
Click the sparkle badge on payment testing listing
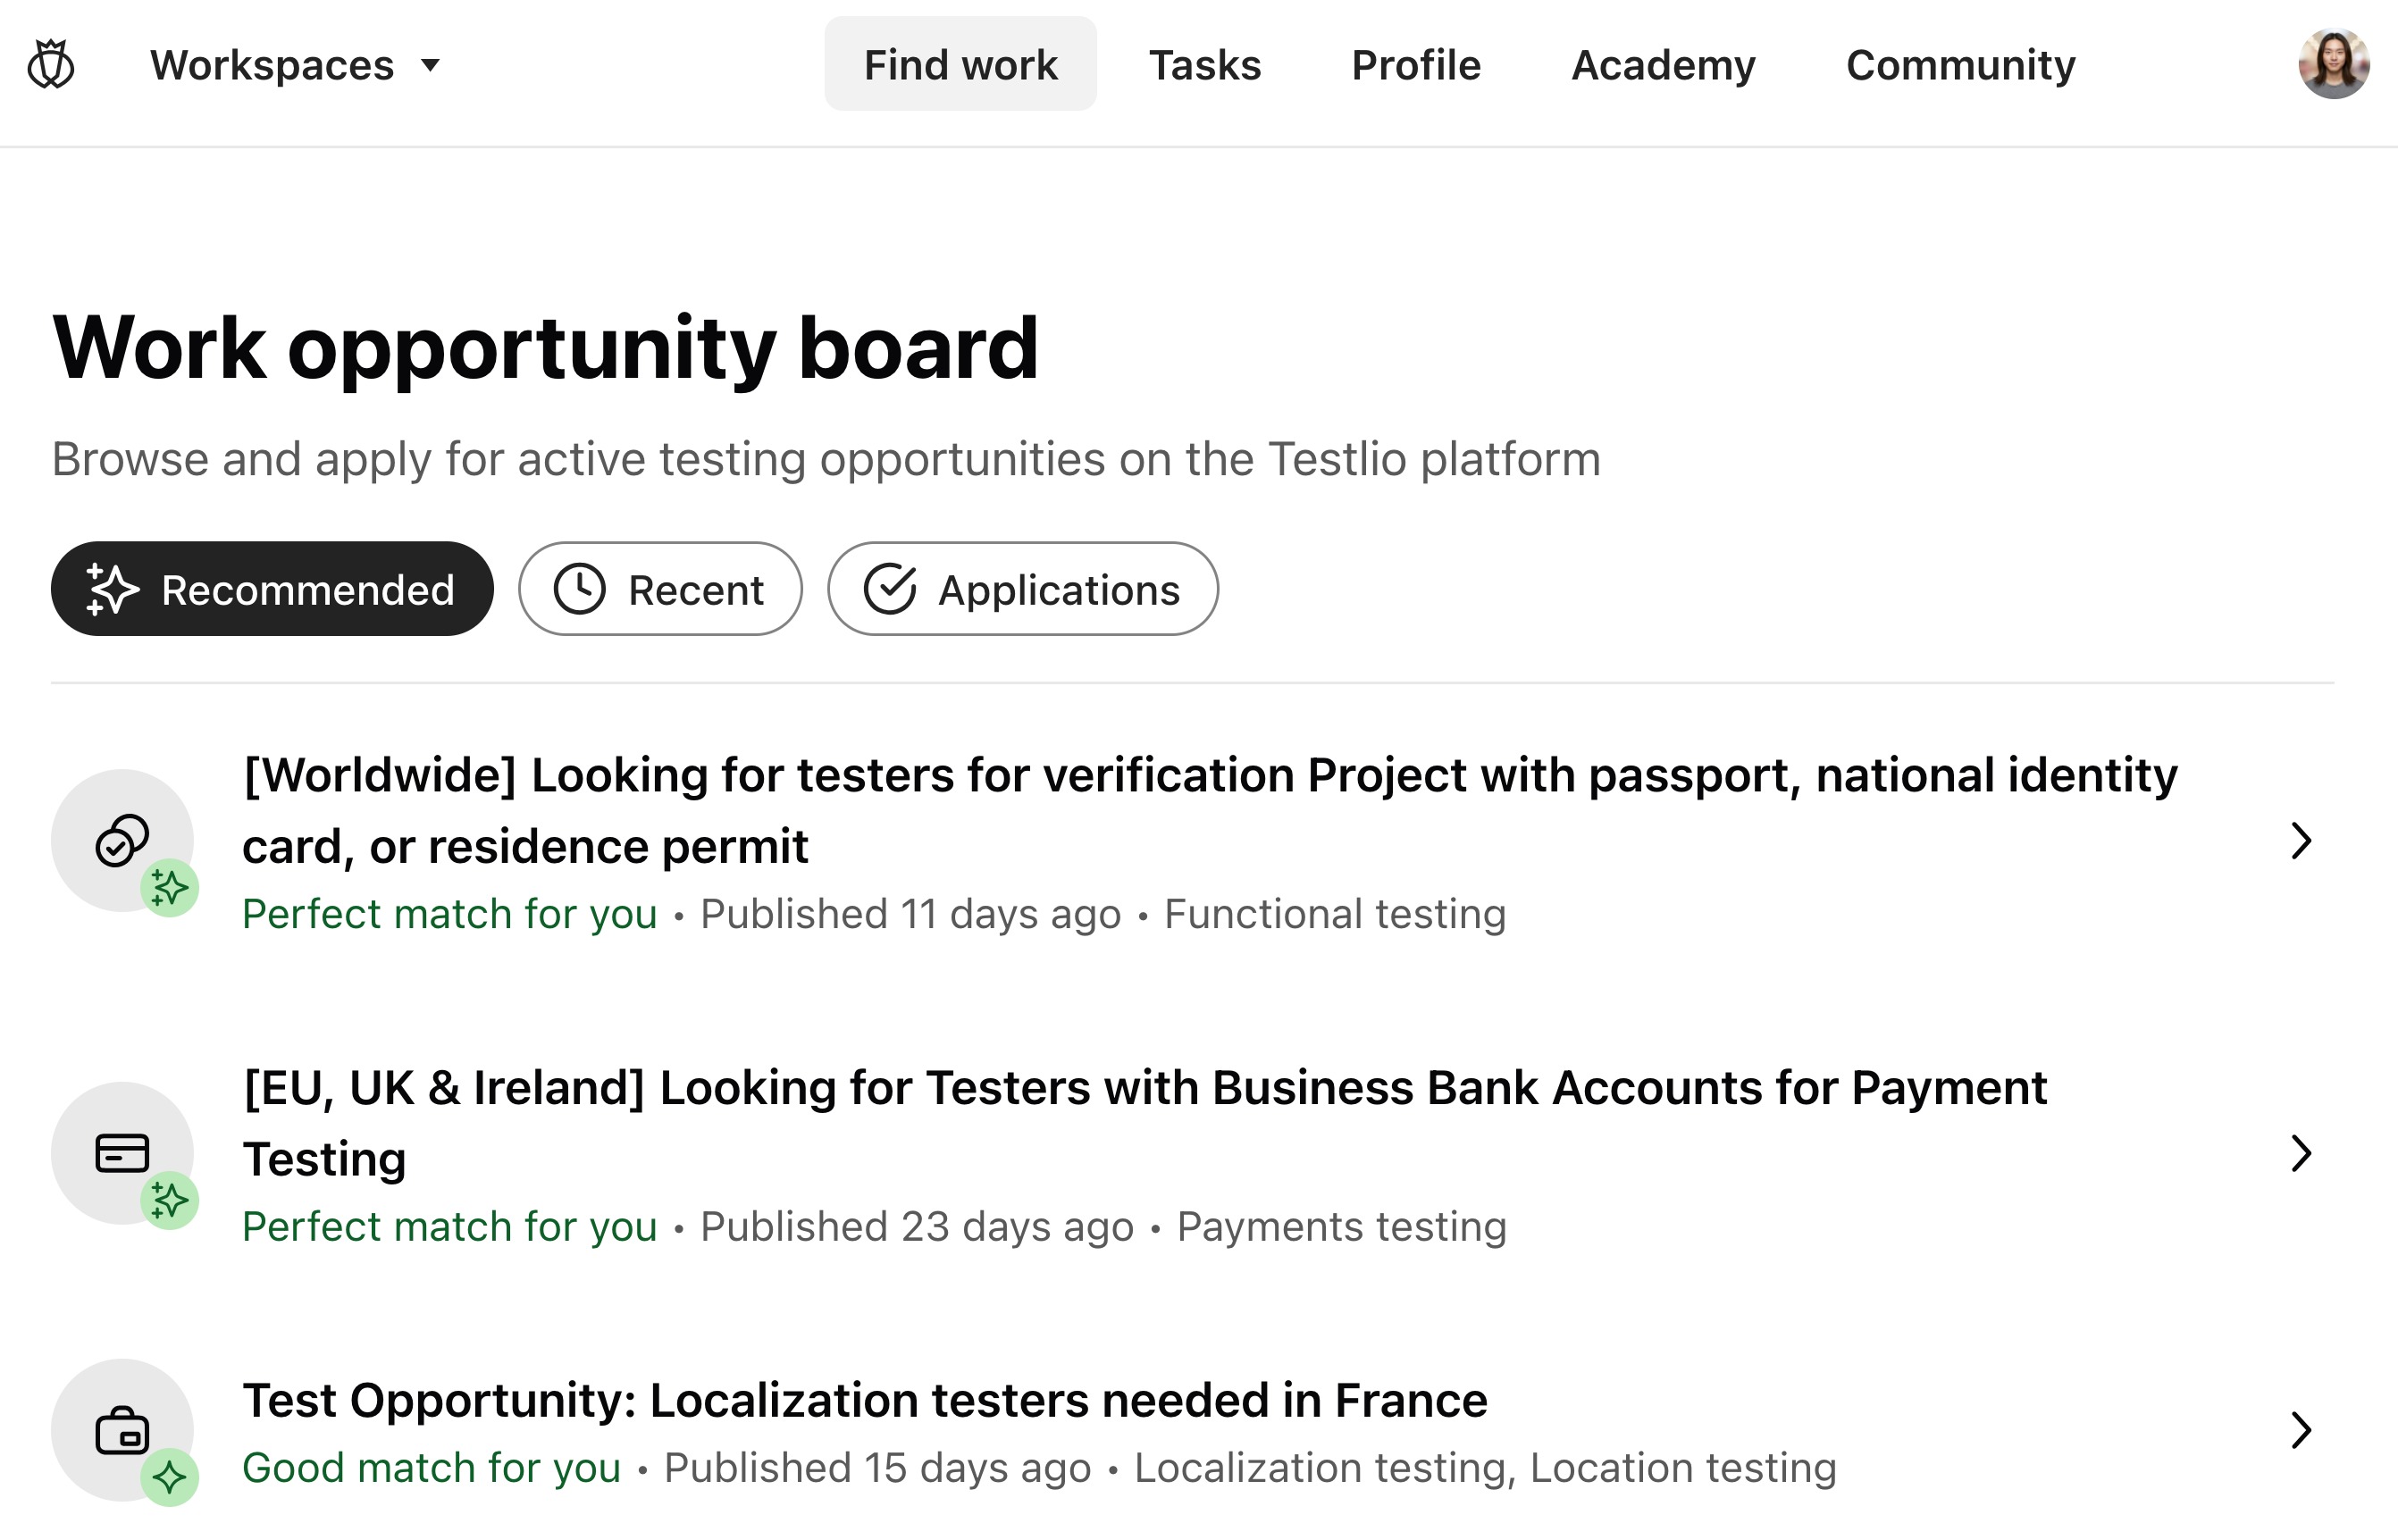coord(169,1198)
